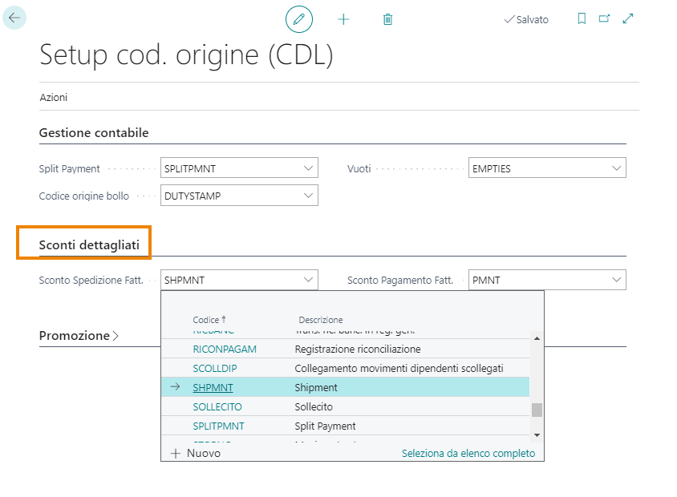Click the back arrow icon
Image resolution: width=677 pixels, height=497 pixels.
[x=14, y=18]
